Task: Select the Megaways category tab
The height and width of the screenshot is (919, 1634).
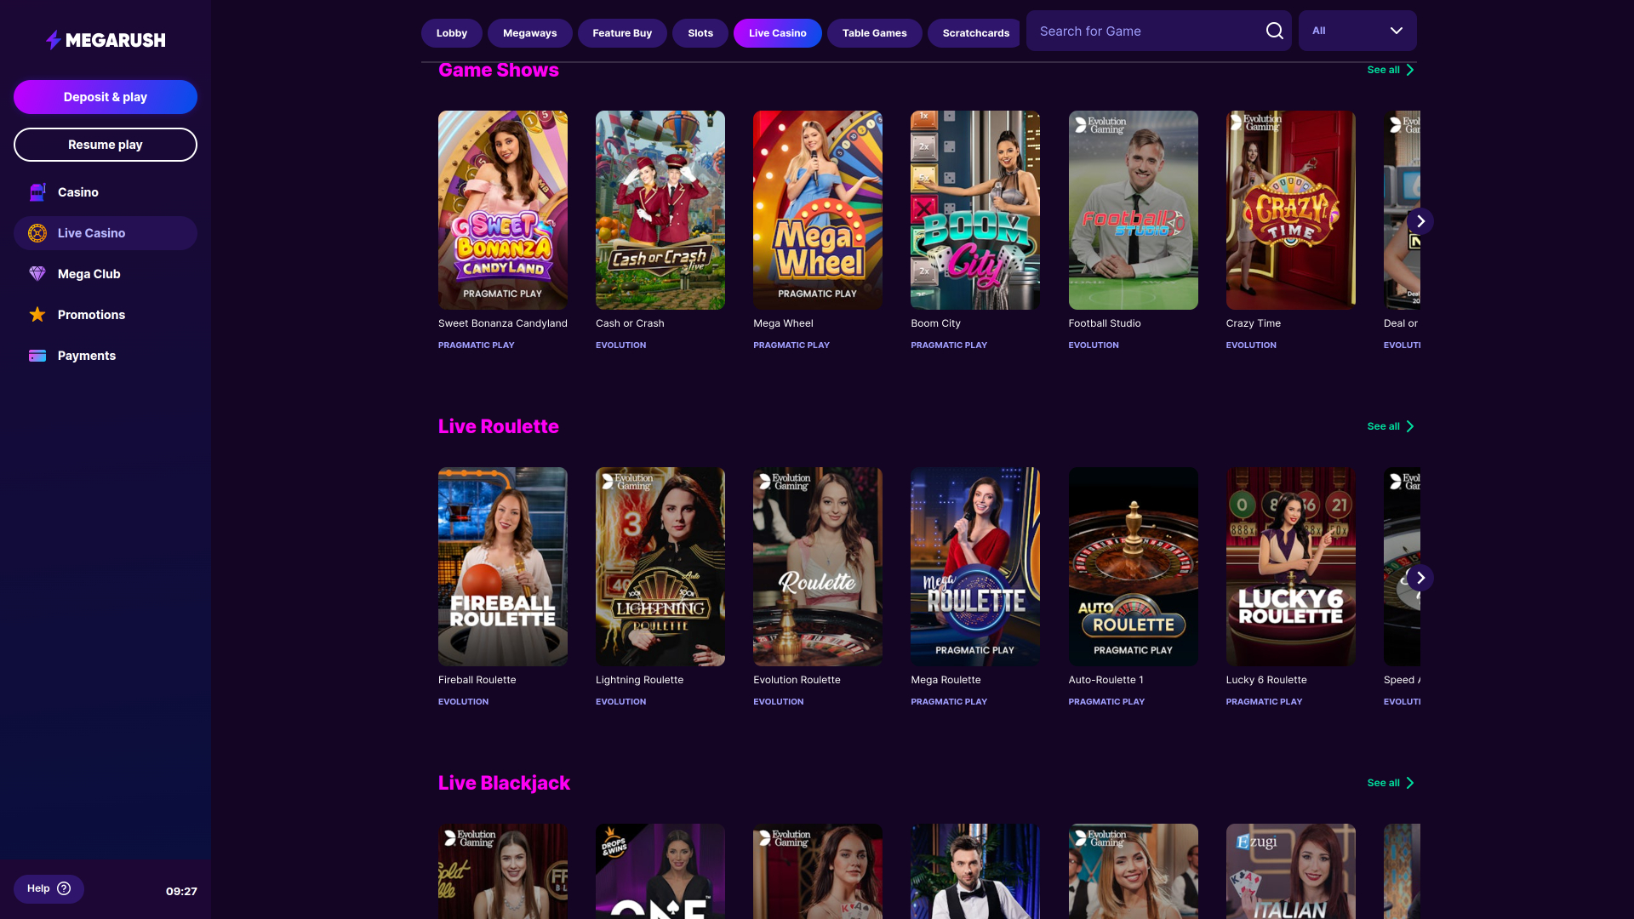Action: 529,32
